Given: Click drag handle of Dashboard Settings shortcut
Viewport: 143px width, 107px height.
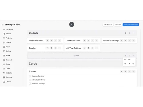Looking at the screenshot, I should (92, 41).
